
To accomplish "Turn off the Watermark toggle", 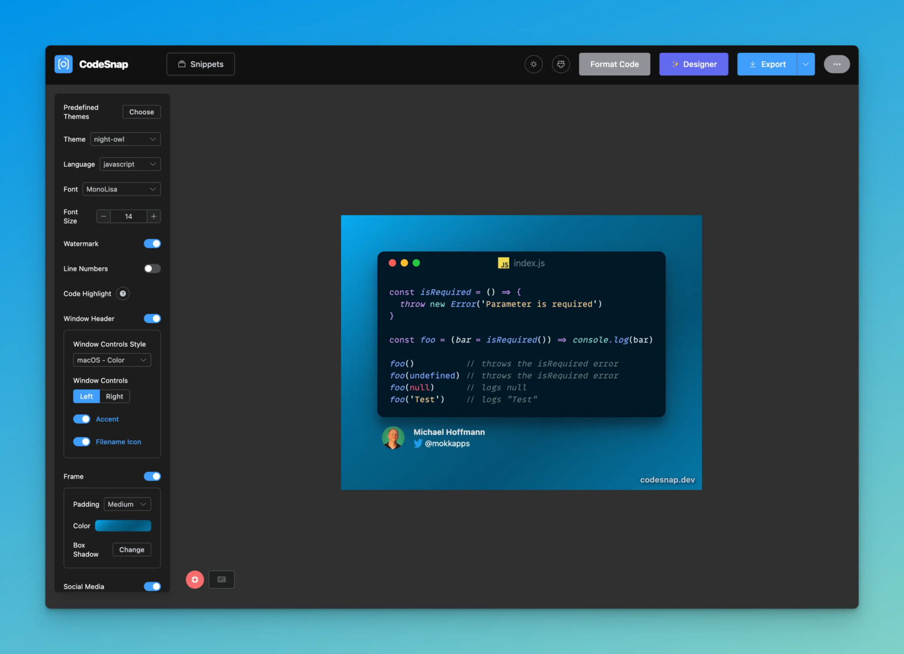I will (152, 244).
